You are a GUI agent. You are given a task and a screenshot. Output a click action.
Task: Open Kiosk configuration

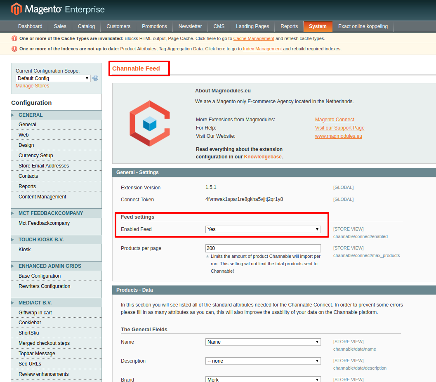[x=57, y=250]
